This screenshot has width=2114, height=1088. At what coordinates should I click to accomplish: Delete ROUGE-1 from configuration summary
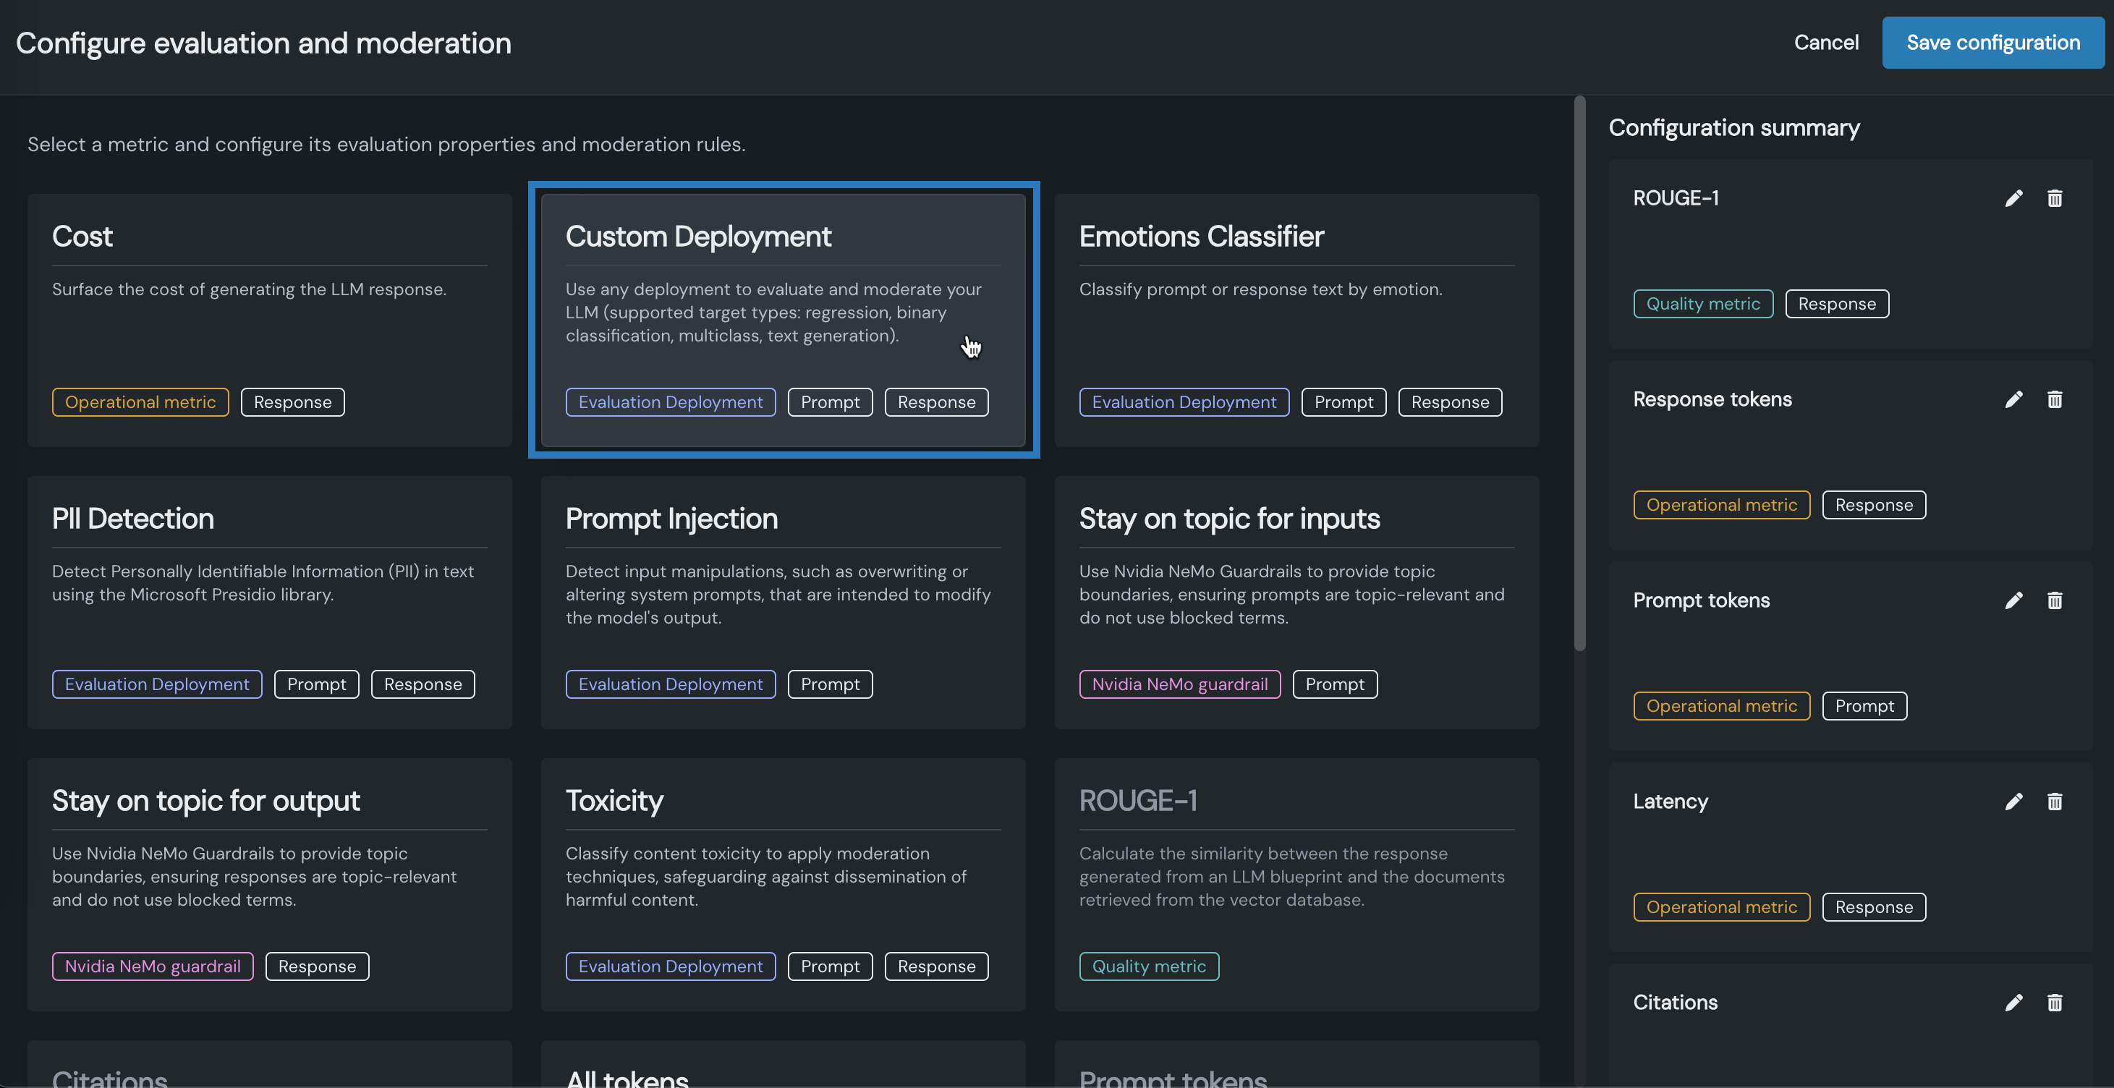pyautogui.click(x=2054, y=198)
